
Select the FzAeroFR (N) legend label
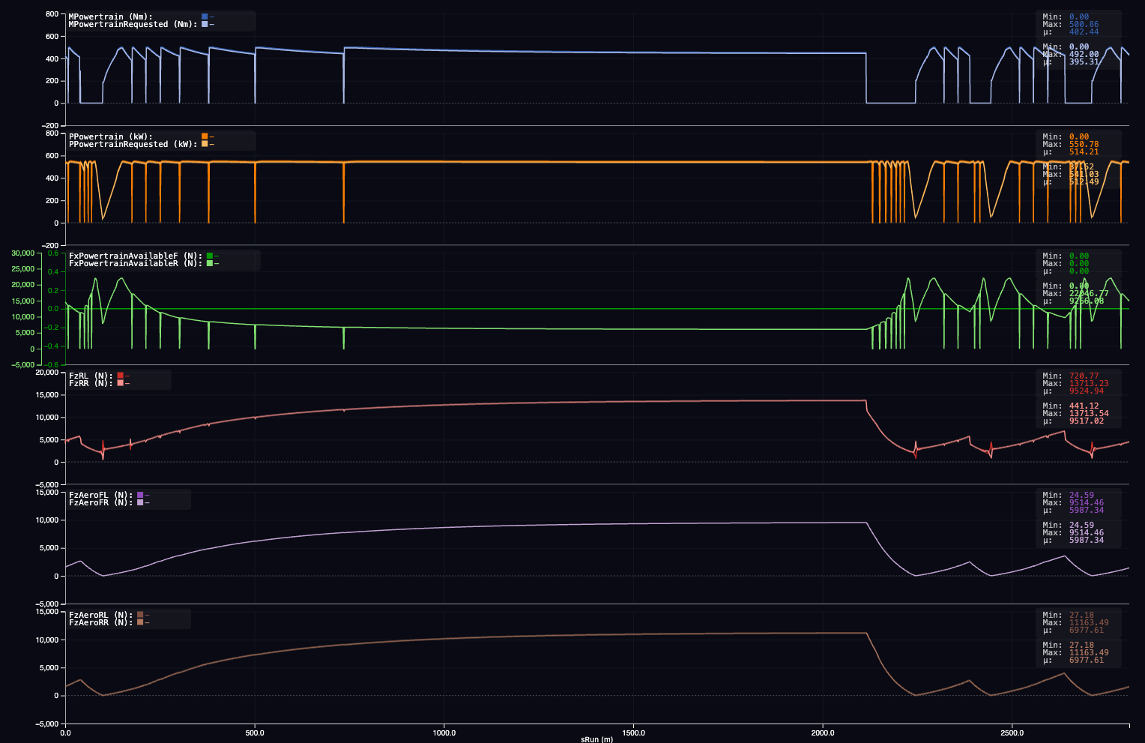[100, 502]
